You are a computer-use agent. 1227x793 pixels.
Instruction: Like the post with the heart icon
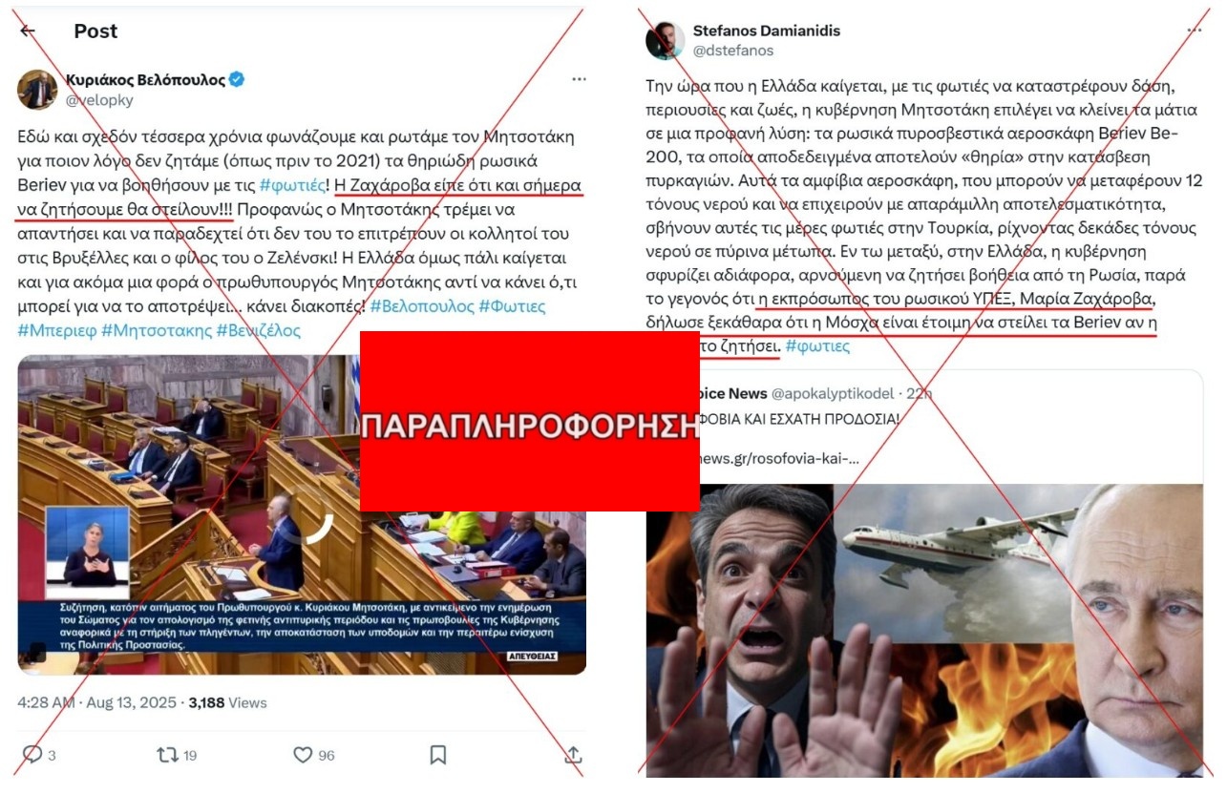pyautogui.click(x=303, y=755)
